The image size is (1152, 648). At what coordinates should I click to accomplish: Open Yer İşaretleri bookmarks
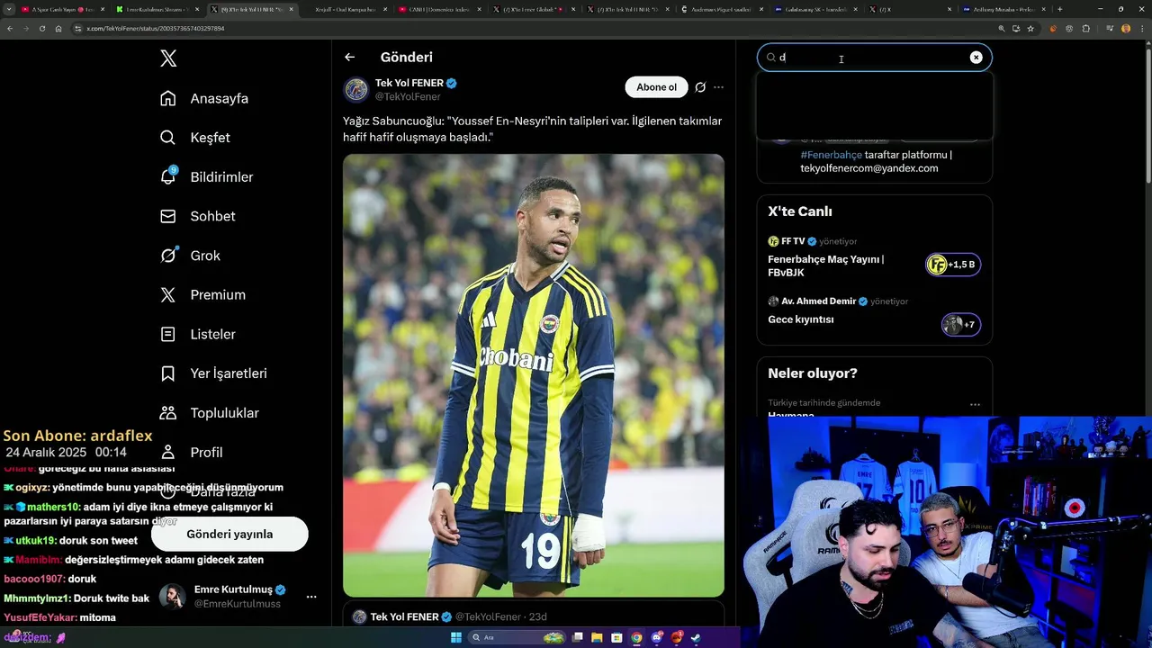[212, 373]
